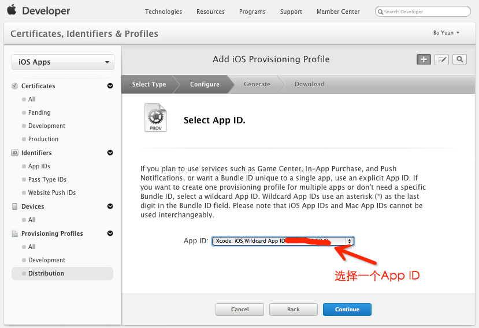
Task: Click the Devices section icon
Action: (x=15, y=206)
